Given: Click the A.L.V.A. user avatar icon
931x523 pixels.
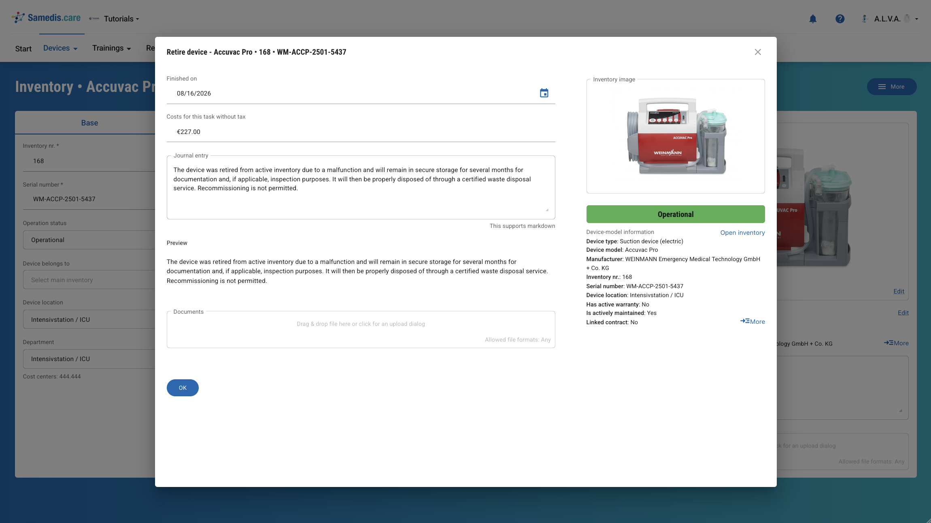Looking at the screenshot, I should 865,19.
